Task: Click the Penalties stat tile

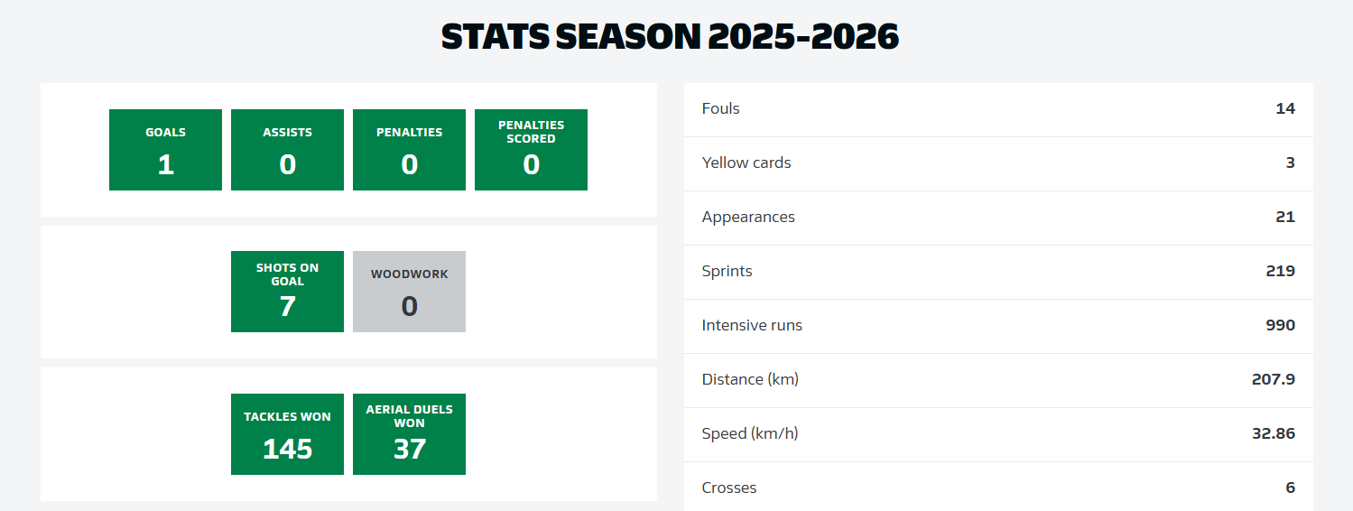Action: [409, 150]
